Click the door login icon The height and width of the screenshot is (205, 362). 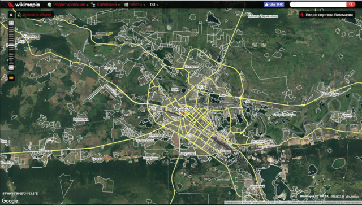[126, 5]
